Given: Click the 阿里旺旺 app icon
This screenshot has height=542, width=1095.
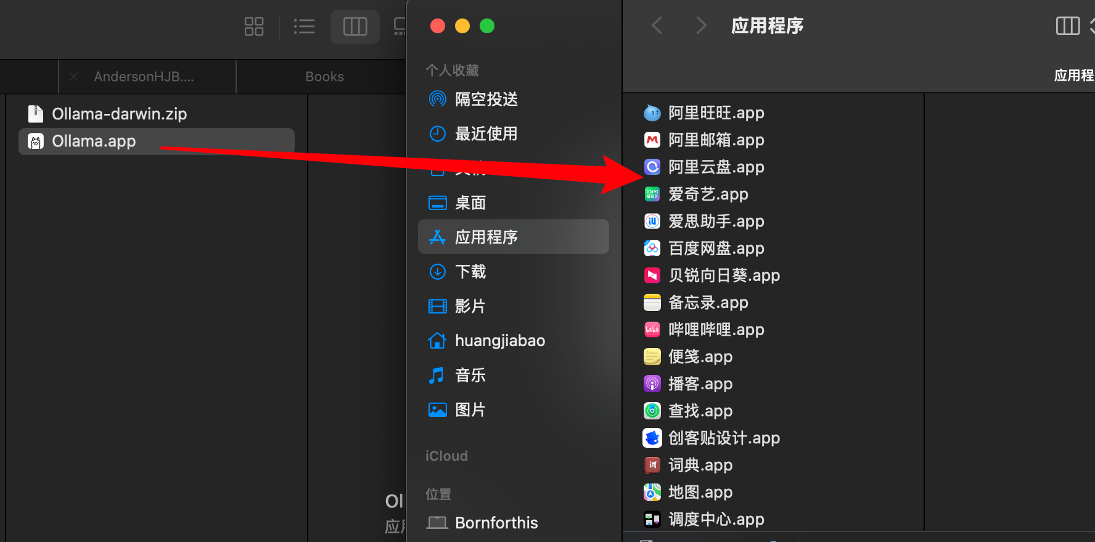Looking at the screenshot, I should click(652, 113).
